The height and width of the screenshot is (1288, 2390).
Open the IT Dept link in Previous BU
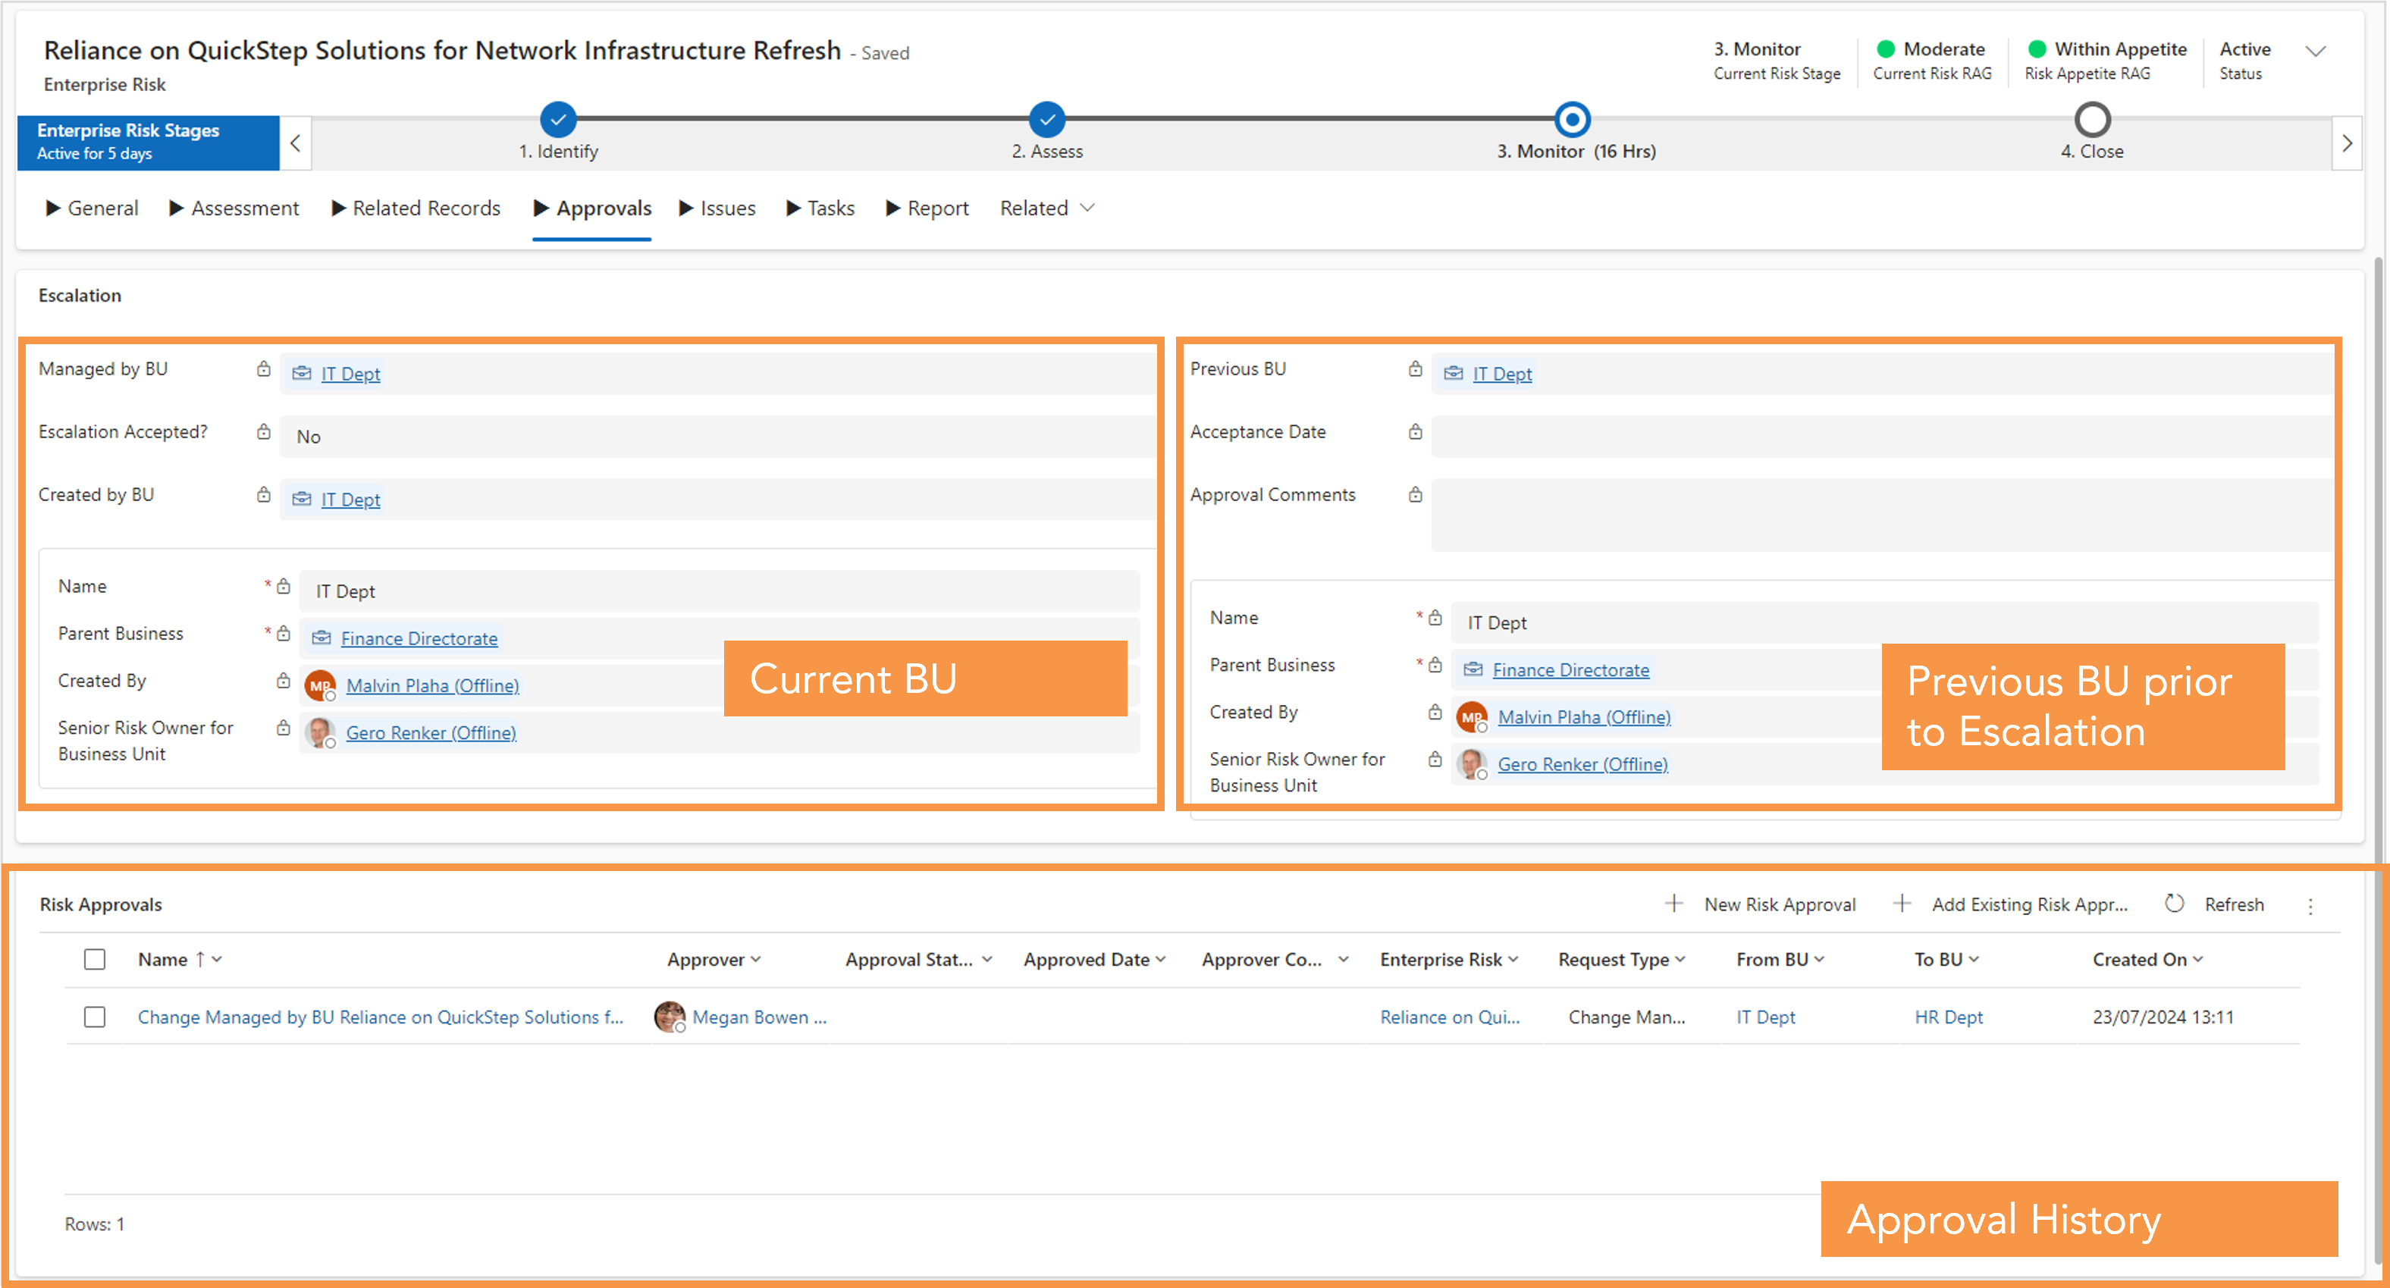[1502, 374]
